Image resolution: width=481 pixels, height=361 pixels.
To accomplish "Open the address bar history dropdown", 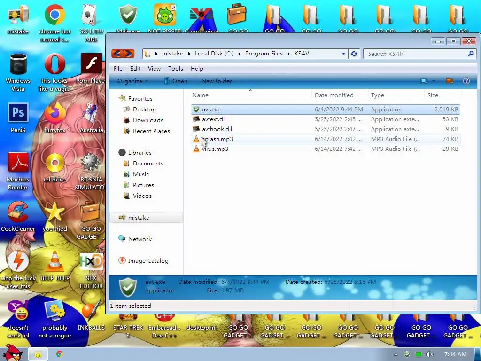I will pos(343,54).
